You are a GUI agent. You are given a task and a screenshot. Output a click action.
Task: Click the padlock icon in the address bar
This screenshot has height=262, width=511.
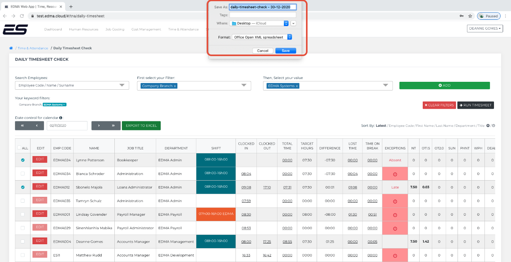(32, 16)
